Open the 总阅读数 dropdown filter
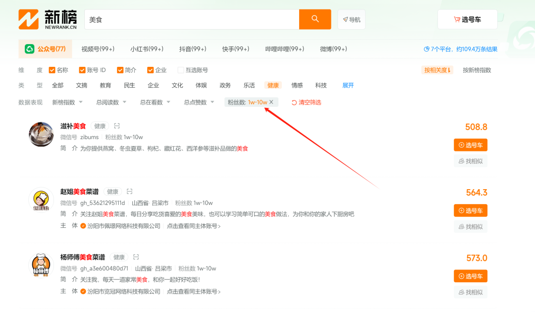The image size is (535, 312). [111, 102]
